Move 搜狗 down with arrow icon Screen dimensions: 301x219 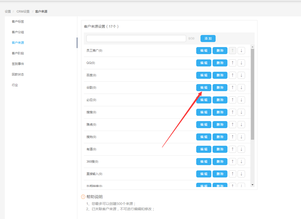pyautogui.click(x=241, y=137)
